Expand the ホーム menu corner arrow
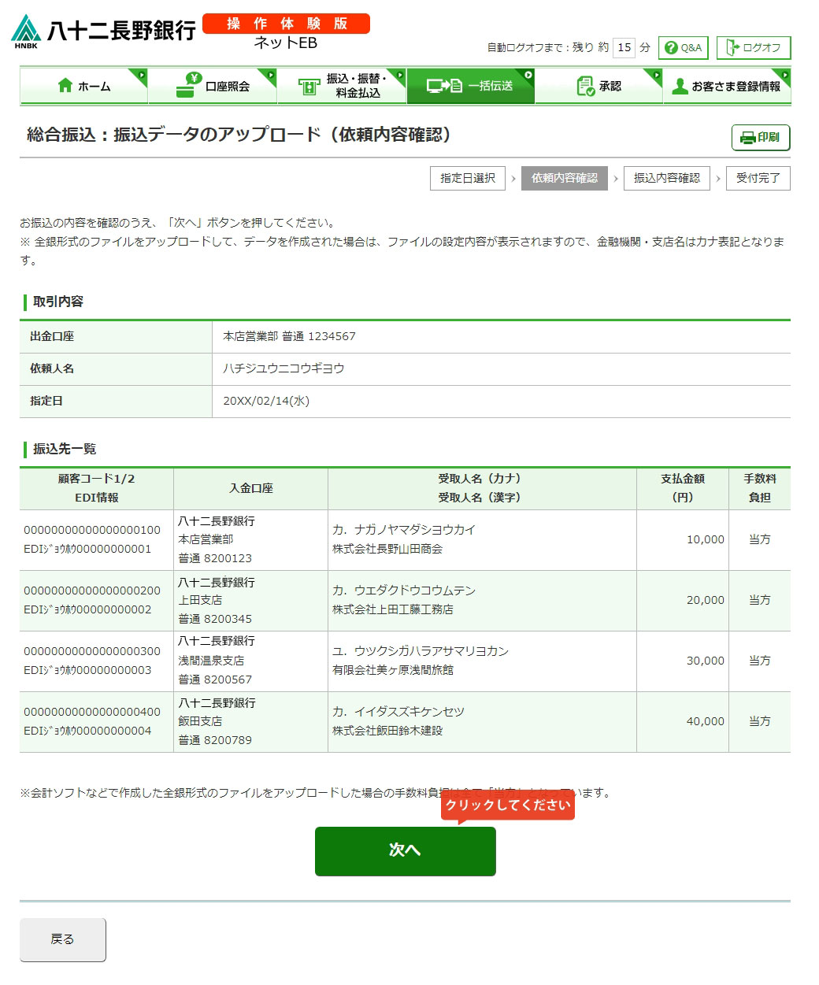This screenshot has height=985, width=819. pos(142,75)
